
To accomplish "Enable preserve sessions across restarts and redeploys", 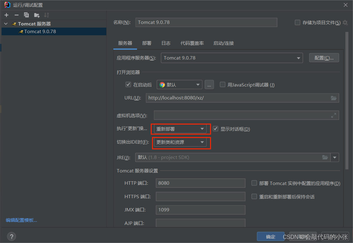I will (254, 196).
